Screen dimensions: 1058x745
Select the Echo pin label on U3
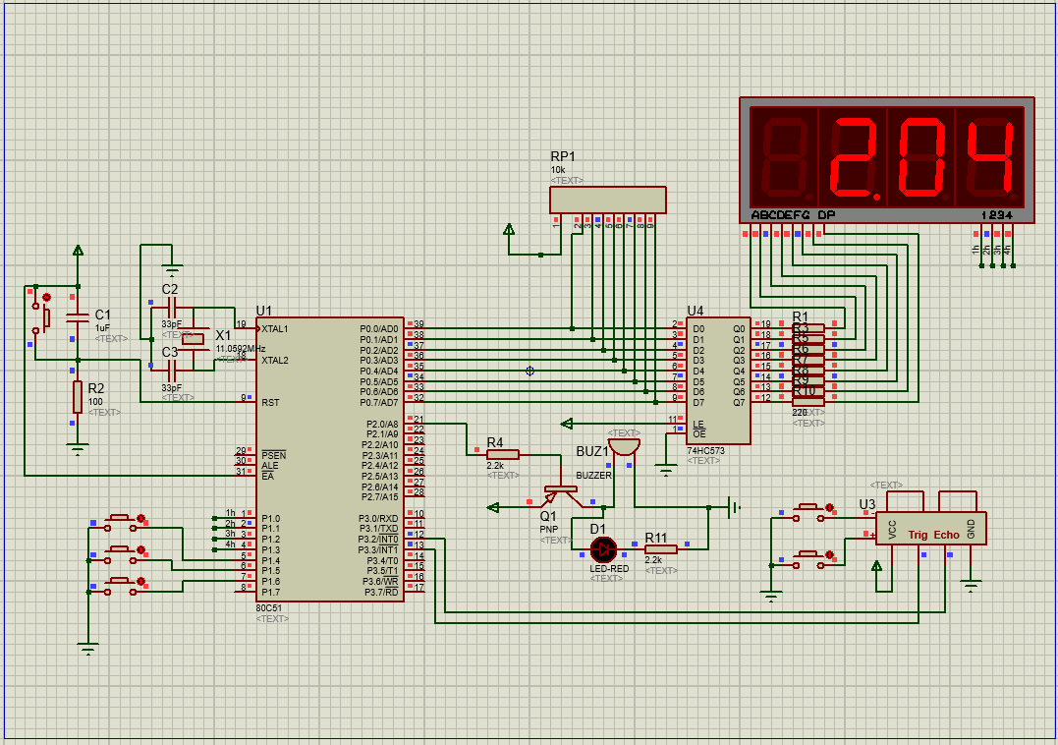[x=947, y=535]
